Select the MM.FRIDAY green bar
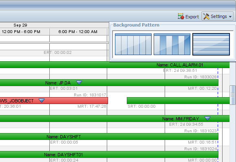The image size is (236, 162). tap(115, 119)
